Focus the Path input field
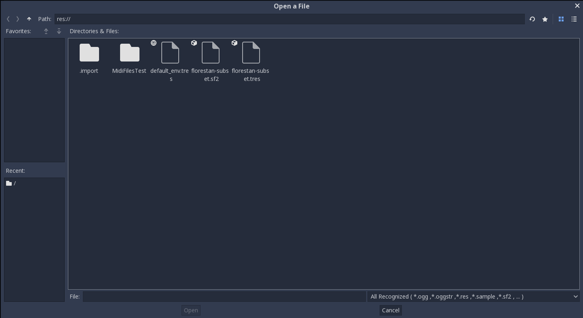The height and width of the screenshot is (318, 583). [x=289, y=19]
